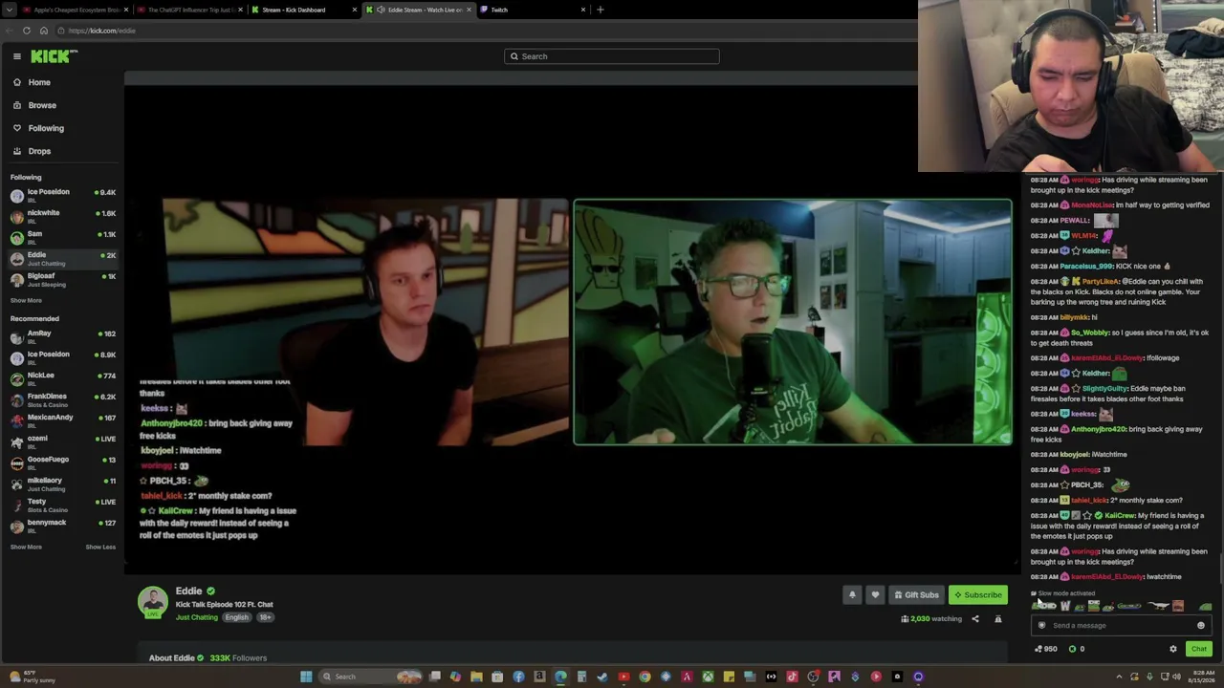Open Testy recommended channel

click(62, 505)
